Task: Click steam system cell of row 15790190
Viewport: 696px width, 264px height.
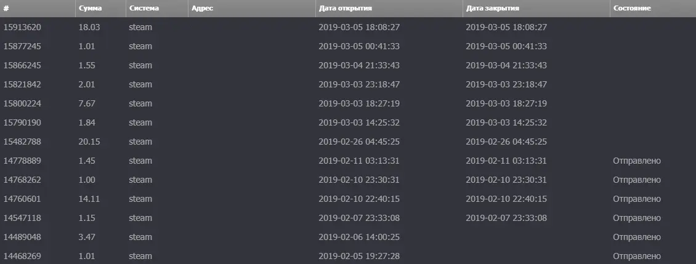Action: [x=140, y=123]
